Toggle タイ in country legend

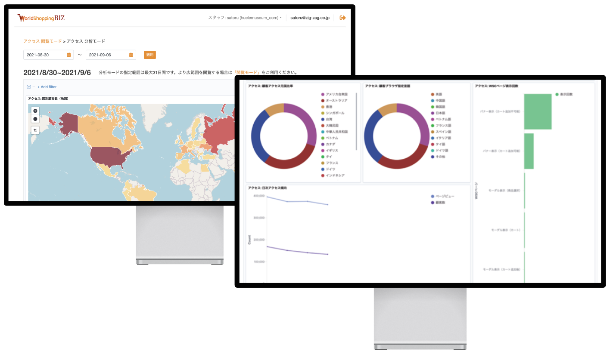326,157
